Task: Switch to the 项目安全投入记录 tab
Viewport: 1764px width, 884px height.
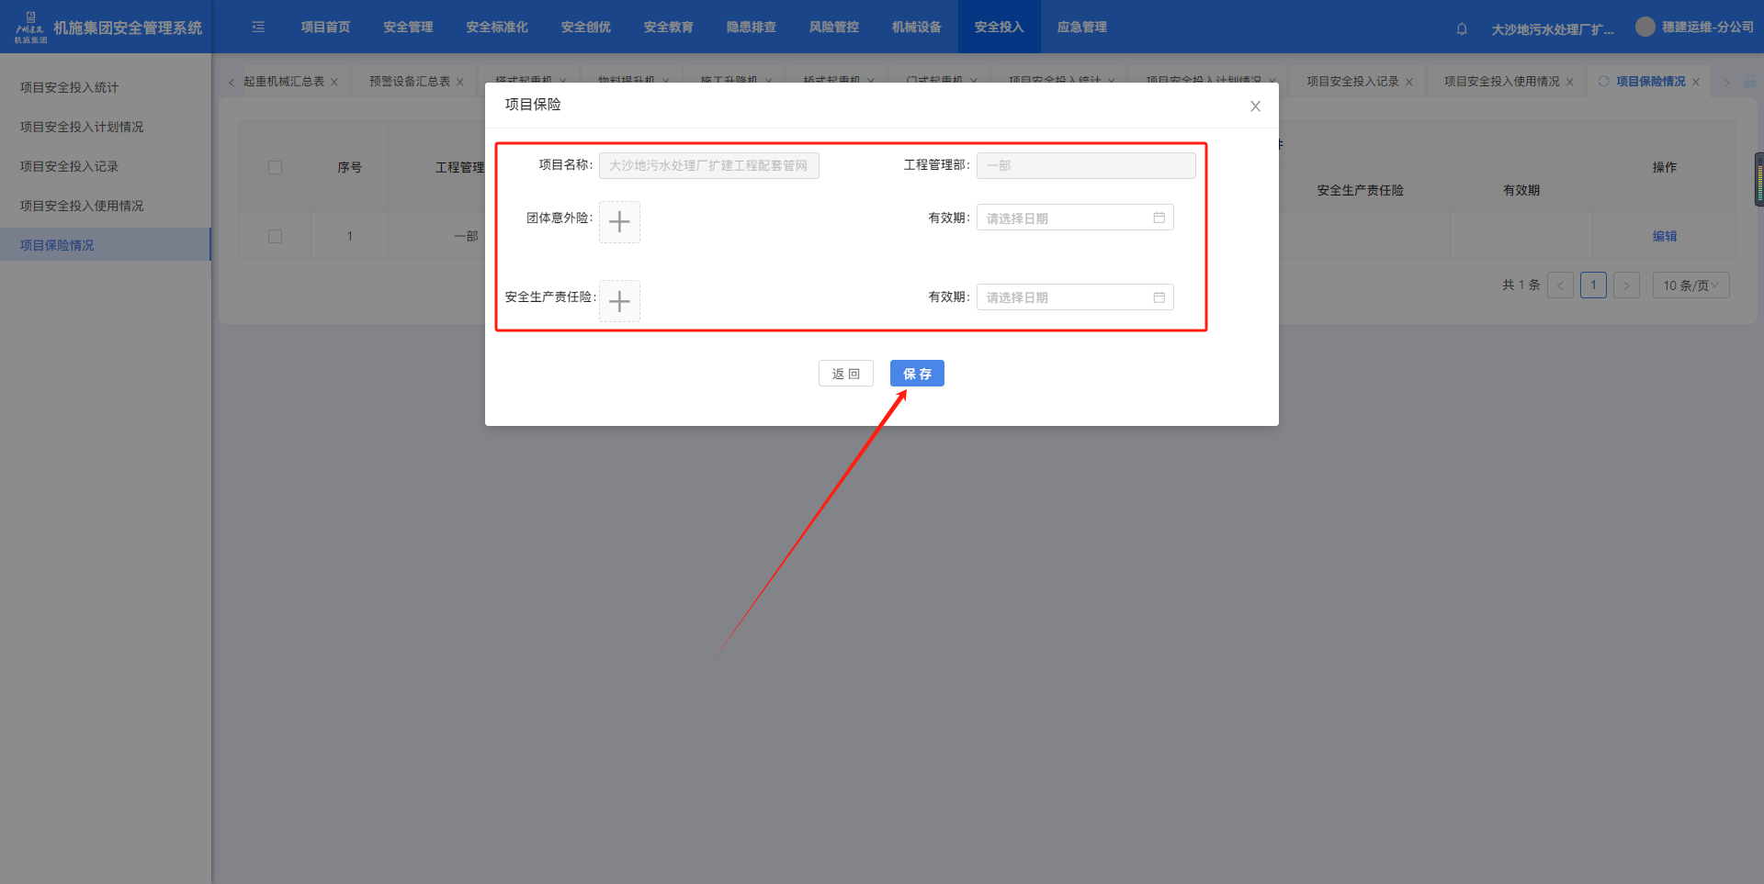Action: pos(1352,82)
